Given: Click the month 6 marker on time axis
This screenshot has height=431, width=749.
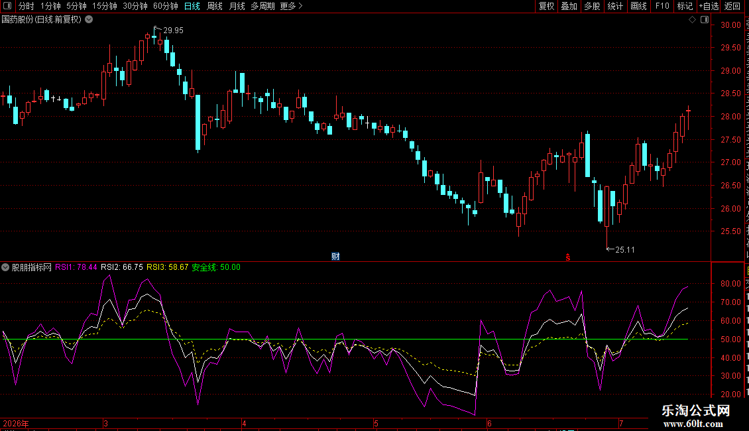Looking at the screenshot, I should pyautogui.click(x=490, y=423).
